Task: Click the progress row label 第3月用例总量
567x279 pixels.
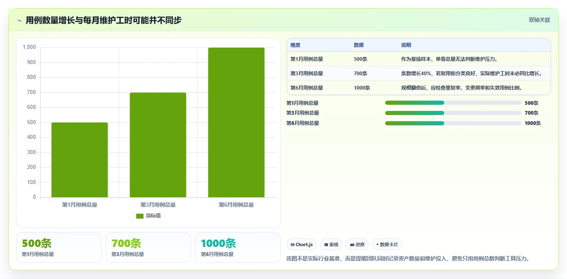Action: click(x=303, y=113)
